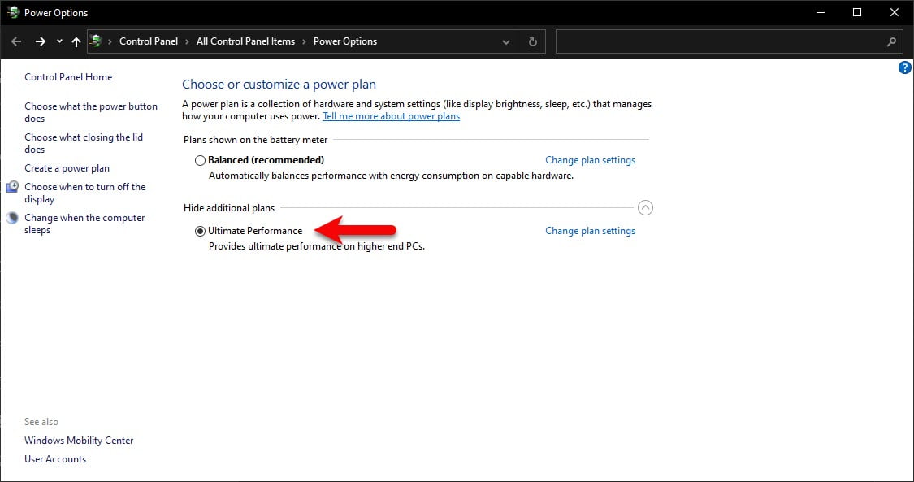Click the turn off display clock icon
The image size is (914, 482).
click(x=12, y=186)
